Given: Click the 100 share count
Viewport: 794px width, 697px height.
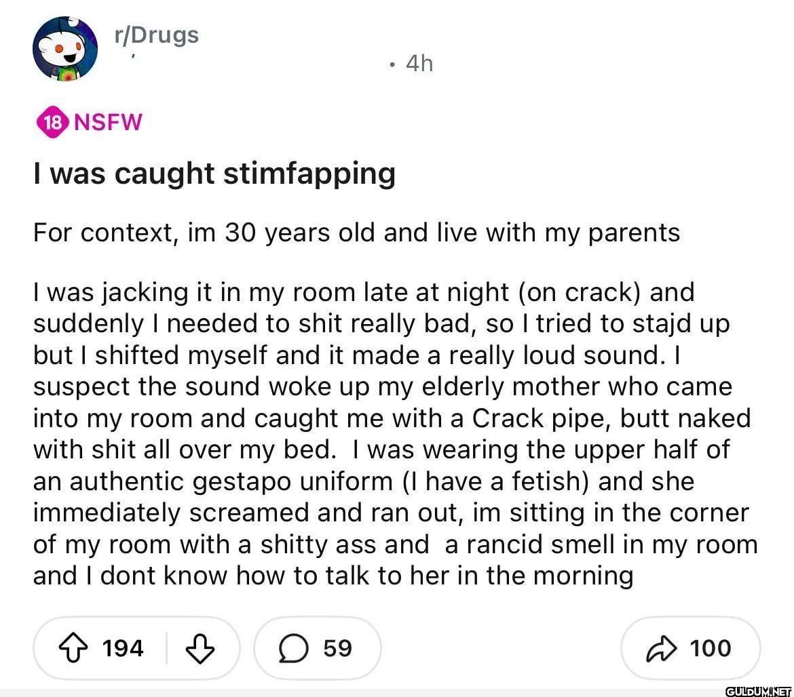Looking at the screenshot, I should coord(711,648).
